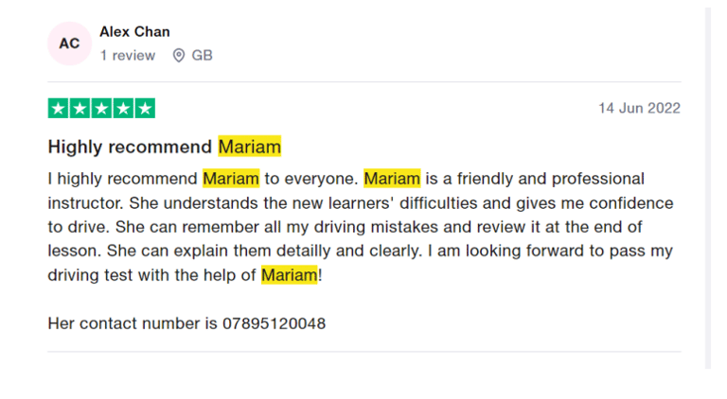The width and height of the screenshot is (727, 399).
Task: Open Alex Chan's reviewer profile
Action: (134, 32)
